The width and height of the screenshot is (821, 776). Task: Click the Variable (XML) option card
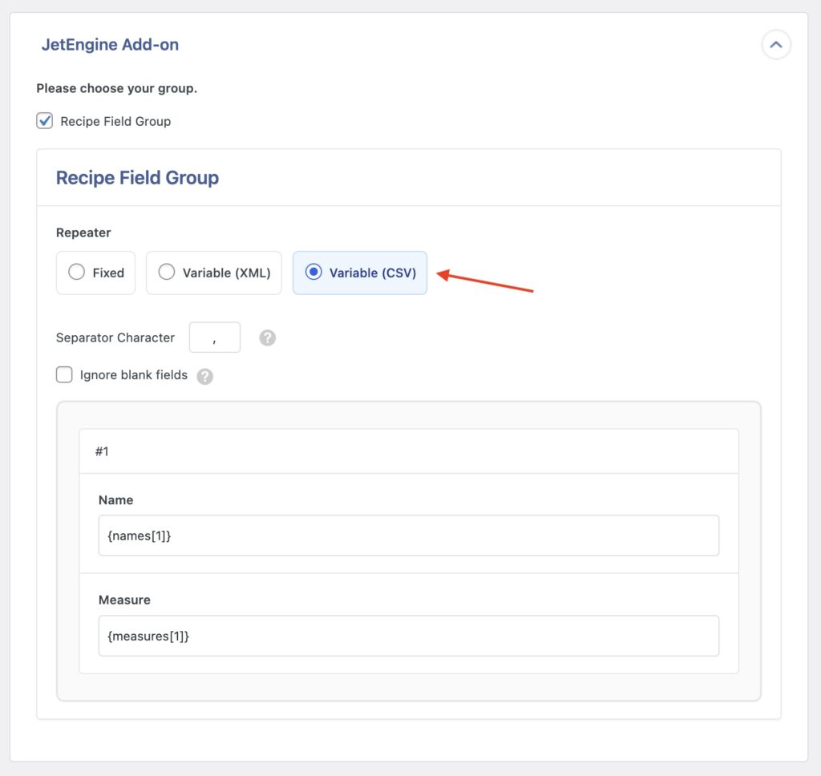pyautogui.click(x=213, y=273)
